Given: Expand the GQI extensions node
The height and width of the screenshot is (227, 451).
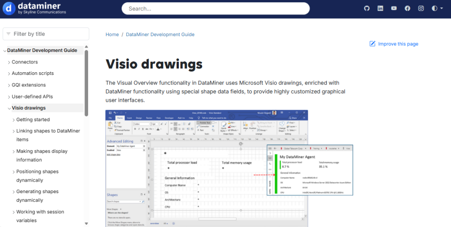Looking at the screenshot, I should [x=9, y=86].
